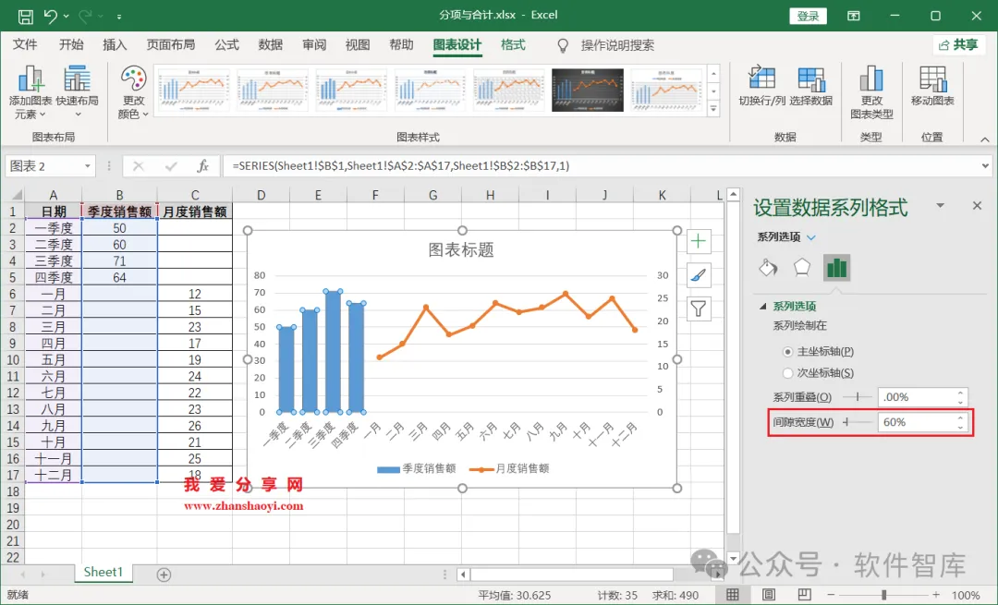Collapse the 系列选项 section triangle
The height and width of the screenshot is (605, 998).
pyautogui.click(x=762, y=306)
